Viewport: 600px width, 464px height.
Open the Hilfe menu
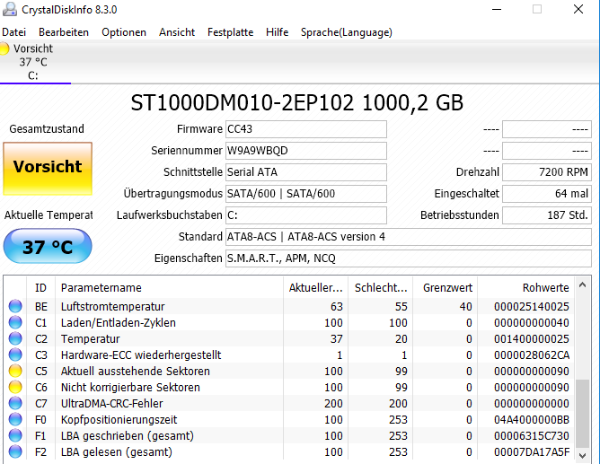277,32
